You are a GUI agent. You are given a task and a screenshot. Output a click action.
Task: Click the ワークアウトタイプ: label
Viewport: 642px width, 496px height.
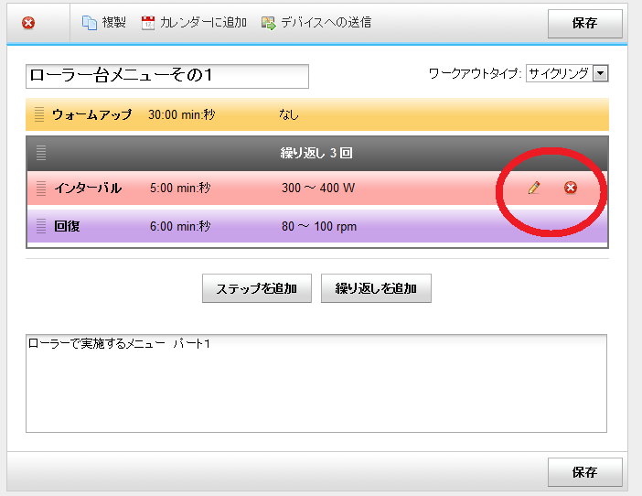point(475,74)
